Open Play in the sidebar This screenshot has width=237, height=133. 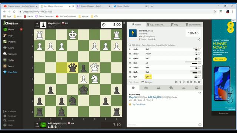[x=10, y=35]
